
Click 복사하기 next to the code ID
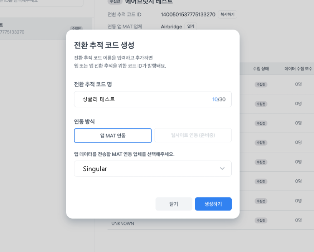coord(227,14)
